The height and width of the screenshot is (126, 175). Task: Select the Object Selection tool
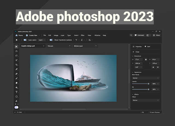pyautogui.click(x=16, y=60)
